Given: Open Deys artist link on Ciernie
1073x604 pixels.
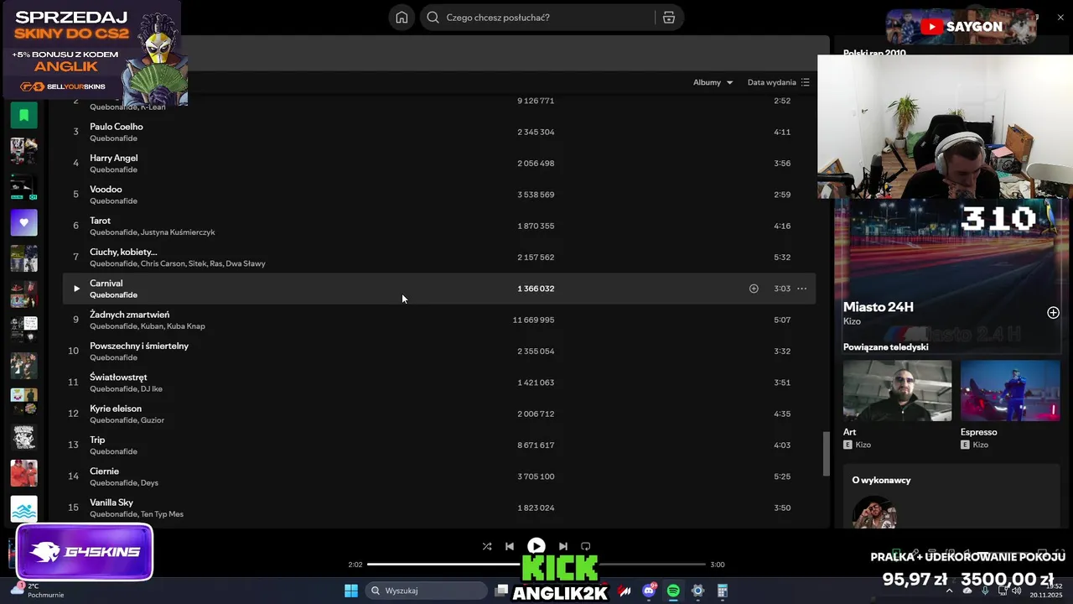Looking at the screenshot, I should pos(149,483).
